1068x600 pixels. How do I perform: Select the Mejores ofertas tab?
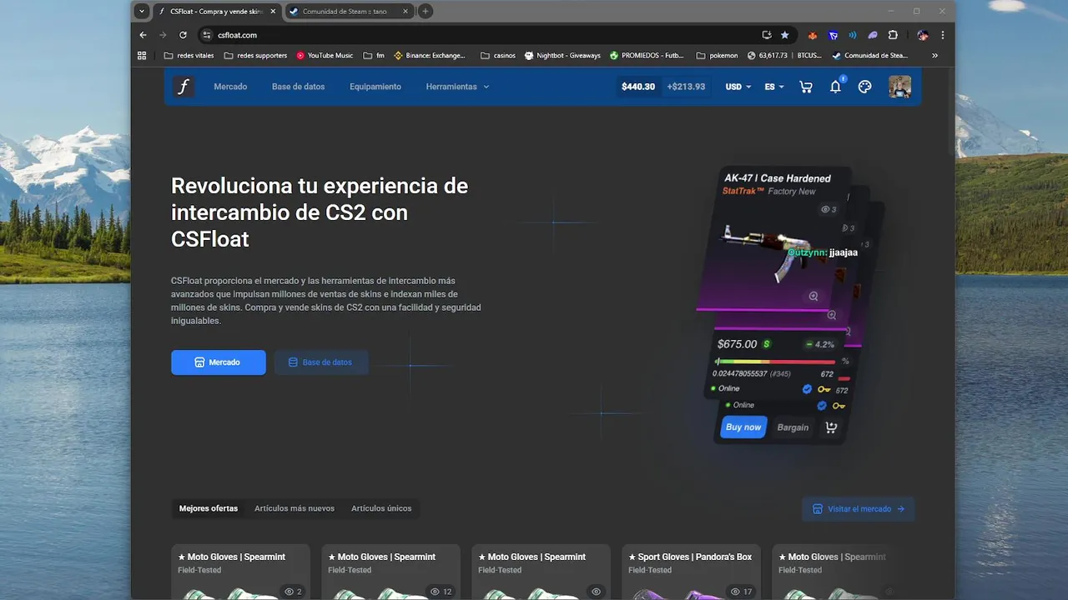[x=209, y=508]
